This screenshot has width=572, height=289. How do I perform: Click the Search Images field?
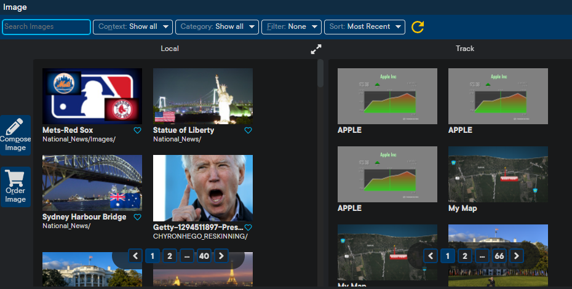click(46, 27)
